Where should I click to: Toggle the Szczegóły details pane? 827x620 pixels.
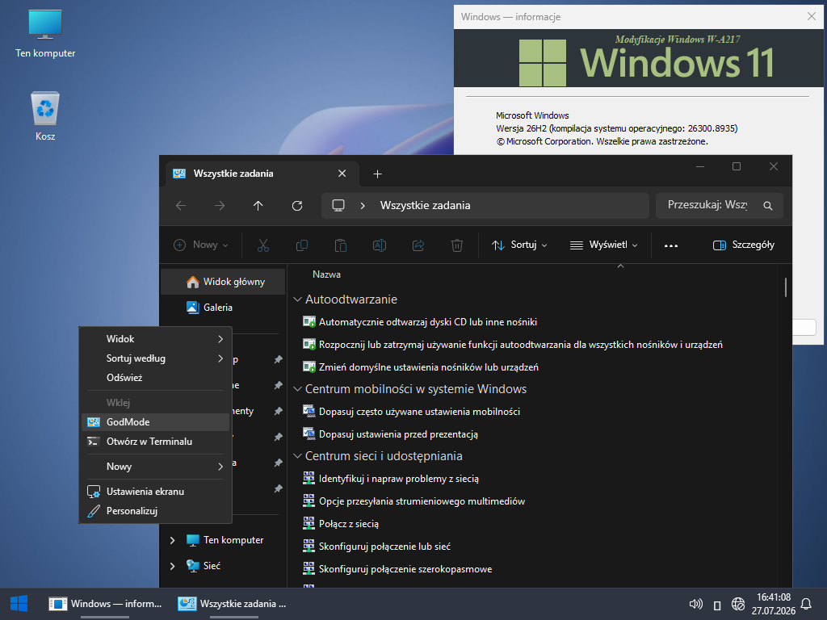(x=744, y=245)
